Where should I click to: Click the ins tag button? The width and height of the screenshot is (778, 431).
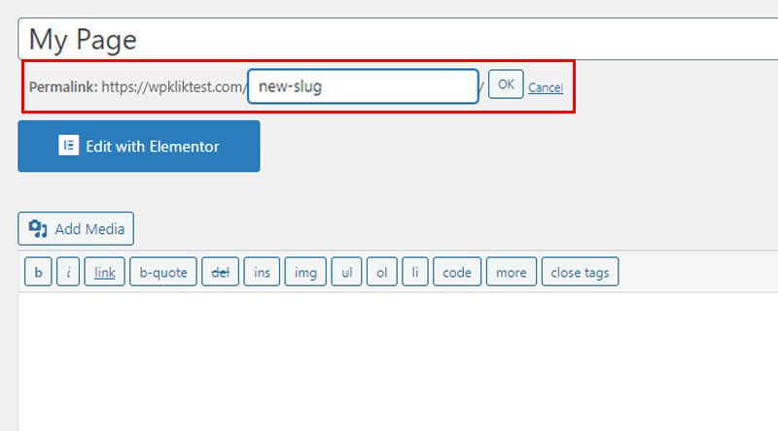click(x=262, y=272)
